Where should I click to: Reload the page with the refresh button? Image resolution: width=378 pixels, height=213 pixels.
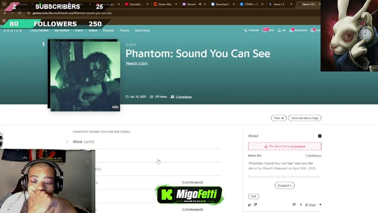pyautogui.click(x=19, y=13)
